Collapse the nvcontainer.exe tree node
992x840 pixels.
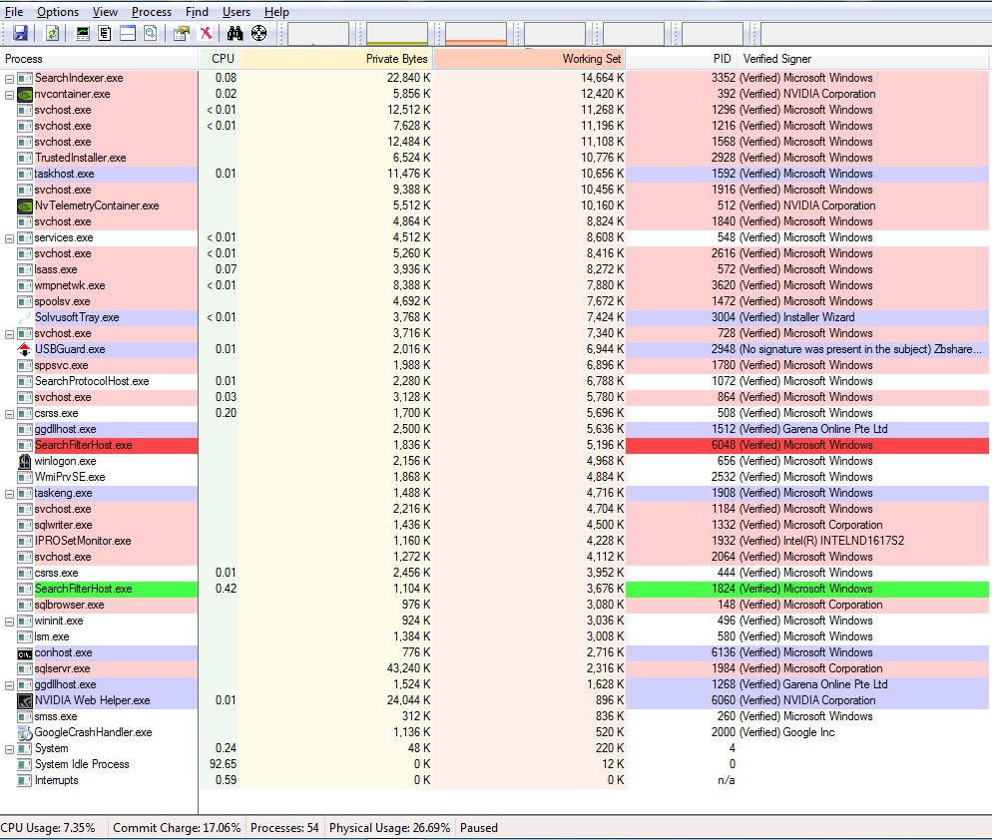click(10, 94)
